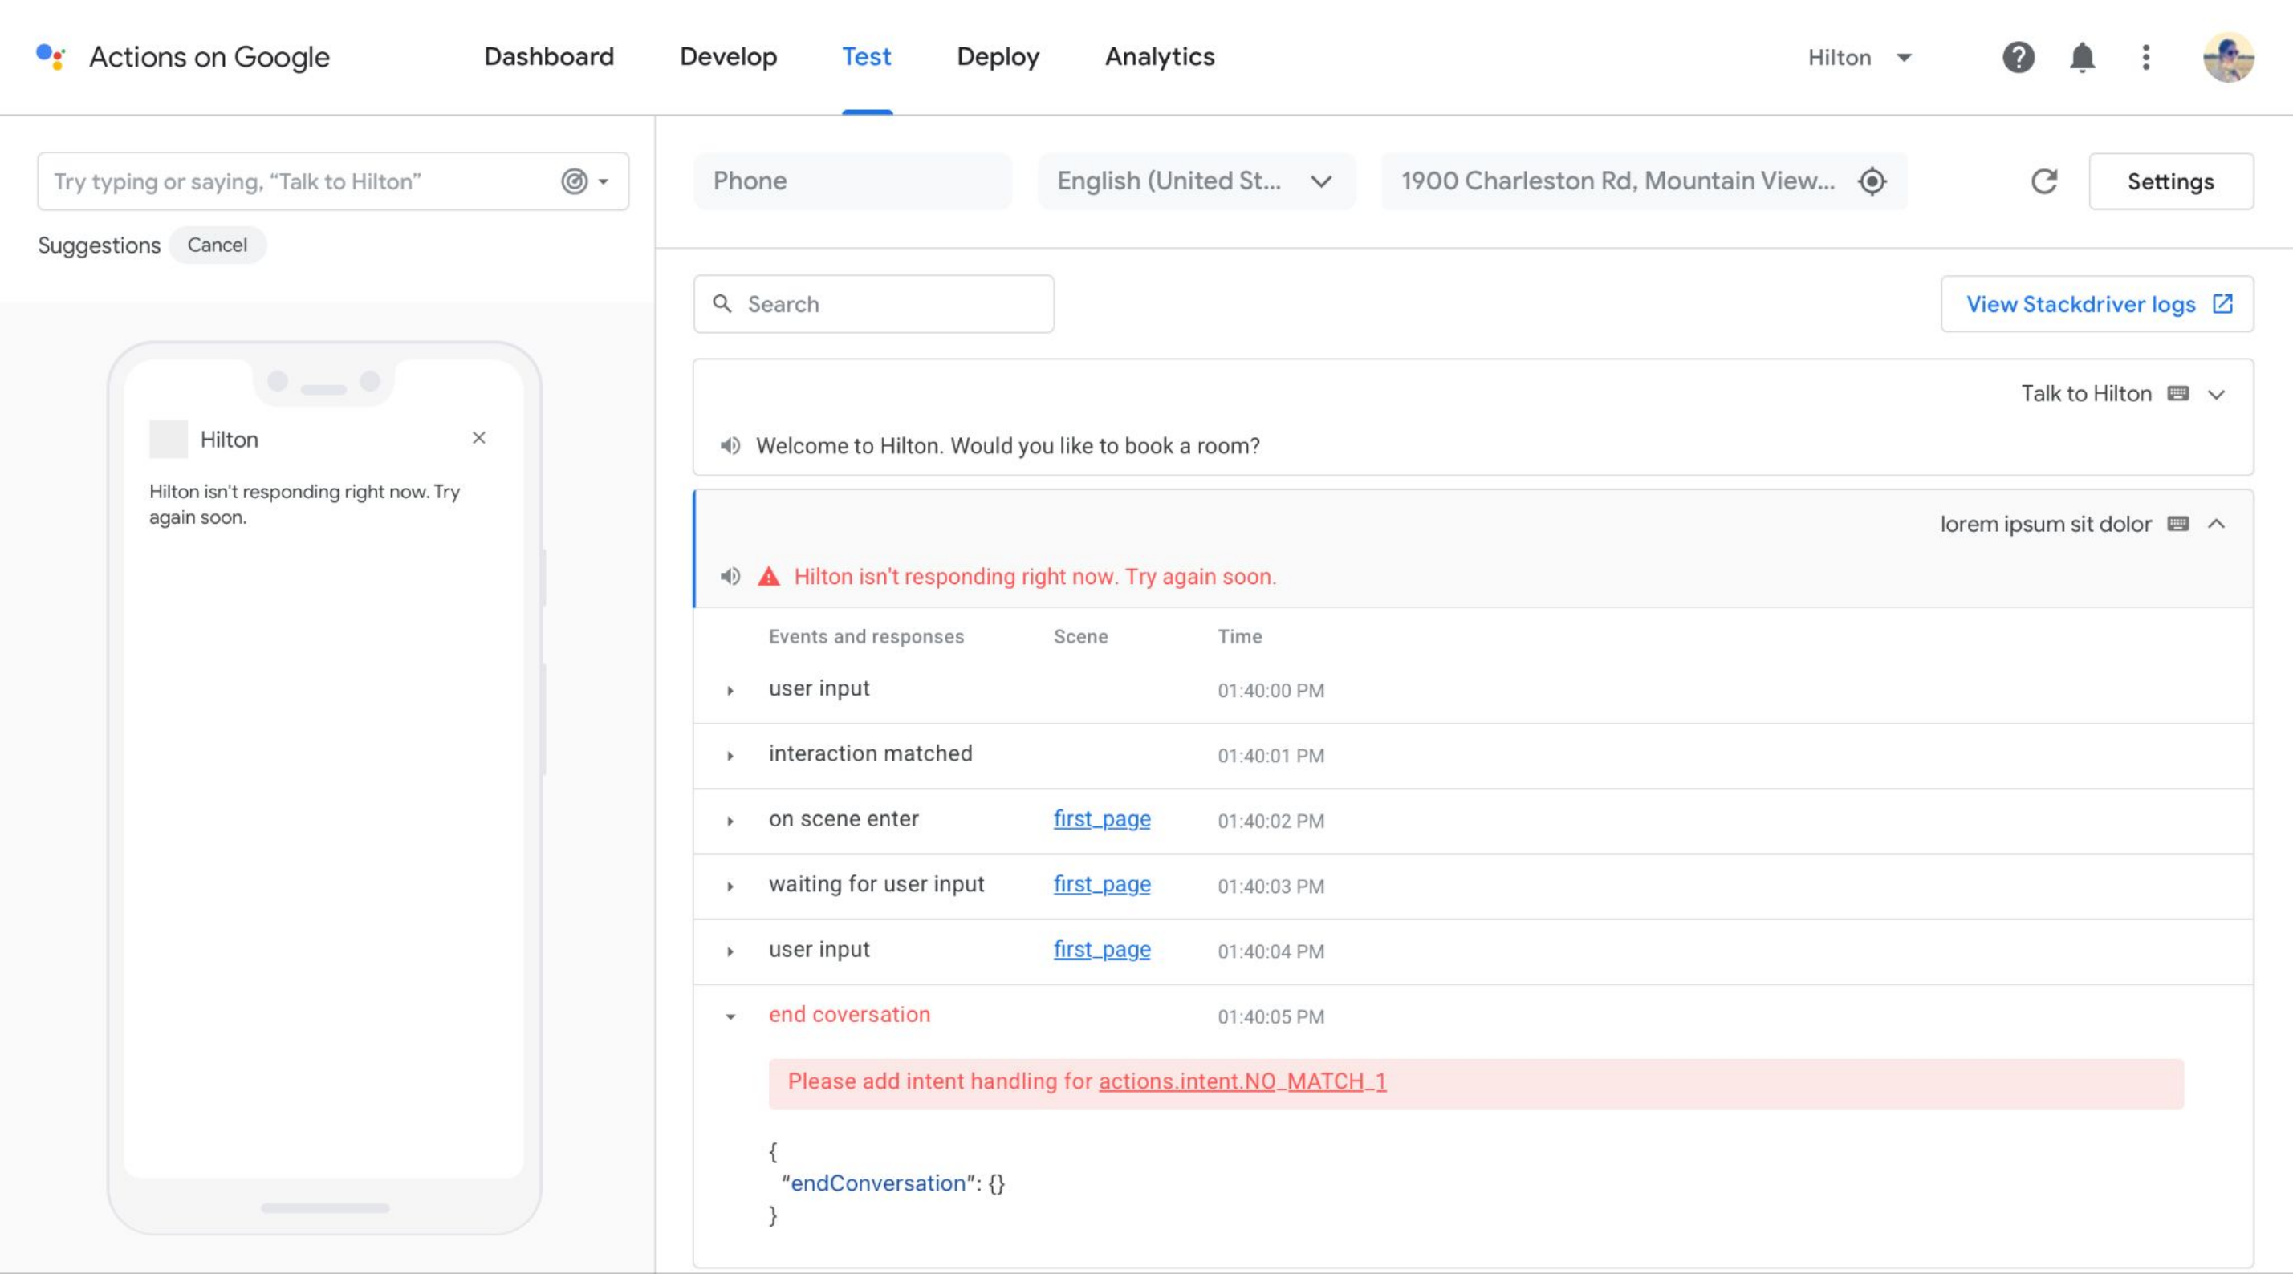Open first_page link in waiting for user input row

[x=1102, y=884]
